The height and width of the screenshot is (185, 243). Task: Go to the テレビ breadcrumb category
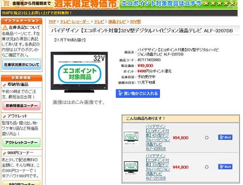coord(99,22)
